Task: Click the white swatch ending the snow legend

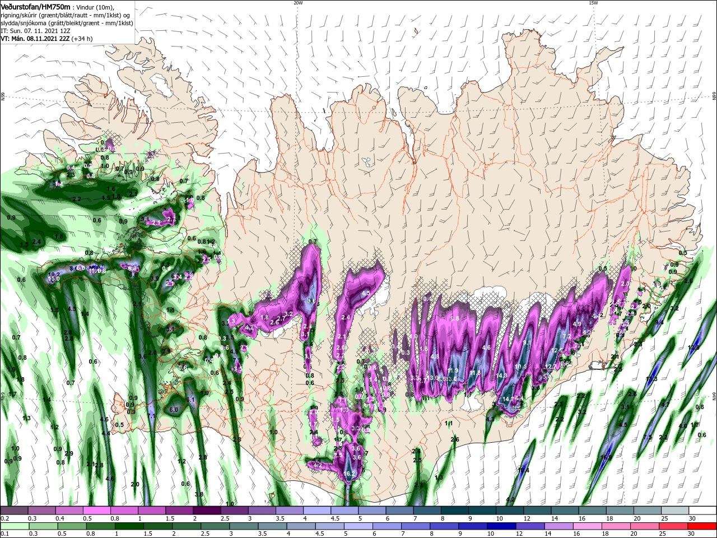Action: point(702,511)
